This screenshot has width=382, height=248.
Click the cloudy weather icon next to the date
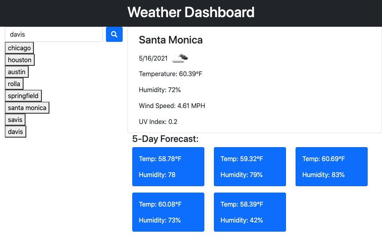coord(178,57)
